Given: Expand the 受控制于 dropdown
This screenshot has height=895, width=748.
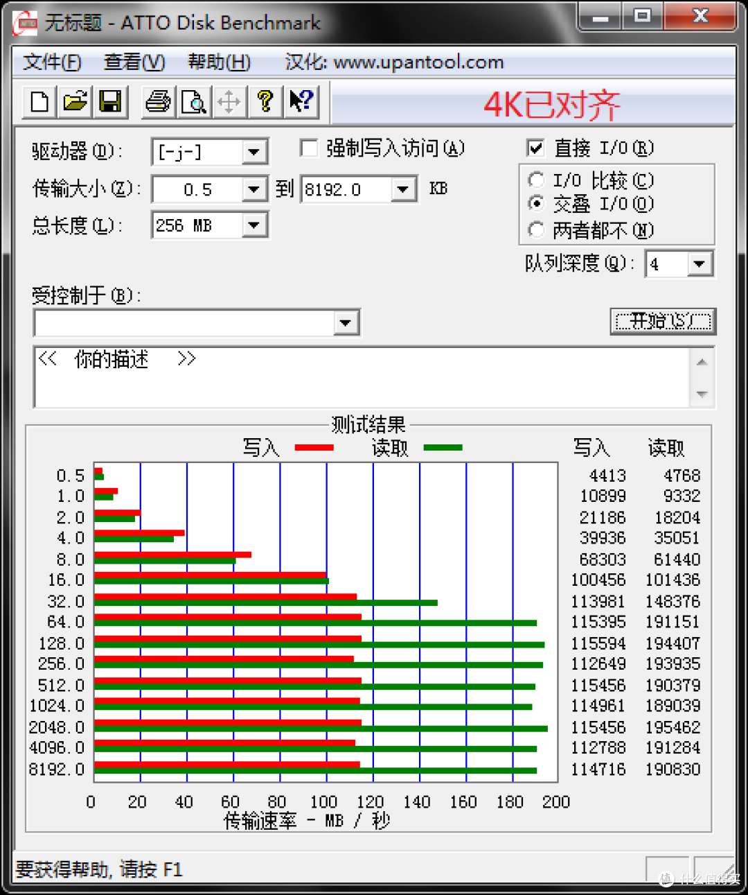Looking at the screenshot, I should pyautogui.click(x=346, y=323).
